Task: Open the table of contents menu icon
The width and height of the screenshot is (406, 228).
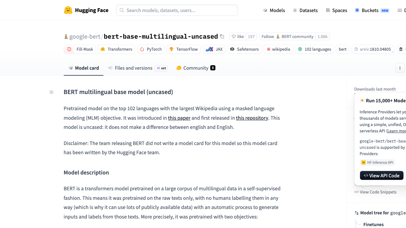Action: [51, 92]
